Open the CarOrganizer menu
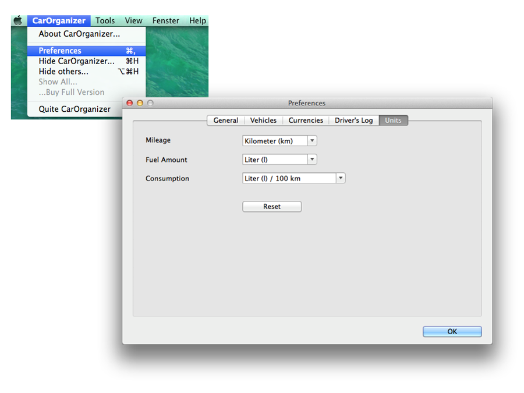This screenshot has width=524, height=393. tap(59, 20)
